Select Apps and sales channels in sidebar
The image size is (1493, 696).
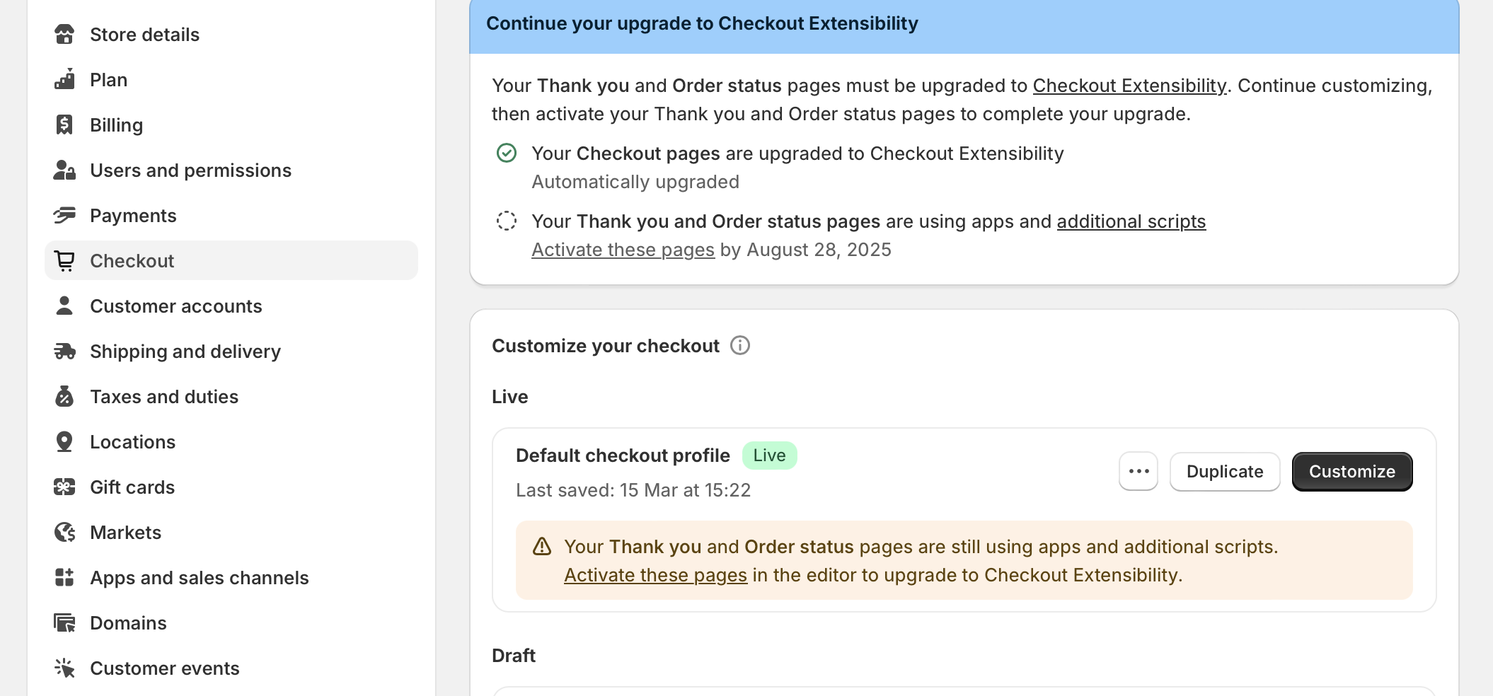coord(199,577)
